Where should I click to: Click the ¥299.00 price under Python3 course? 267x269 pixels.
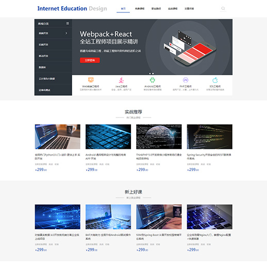click(x=41, y=170)
